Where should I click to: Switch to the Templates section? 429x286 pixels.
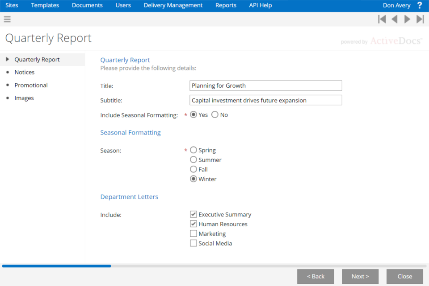click(x=45, y=5)
